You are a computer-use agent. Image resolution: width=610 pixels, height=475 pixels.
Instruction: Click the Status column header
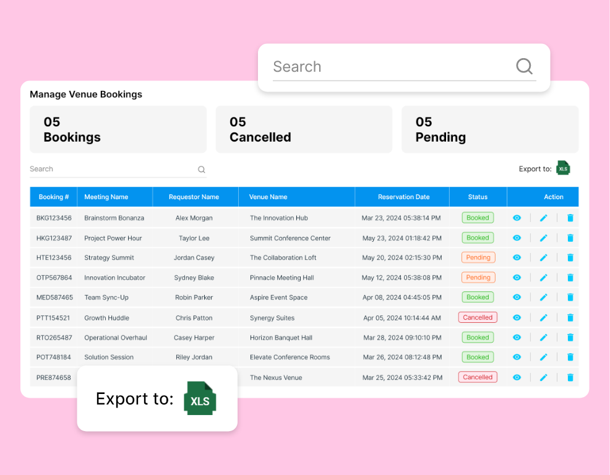(478, 197)
